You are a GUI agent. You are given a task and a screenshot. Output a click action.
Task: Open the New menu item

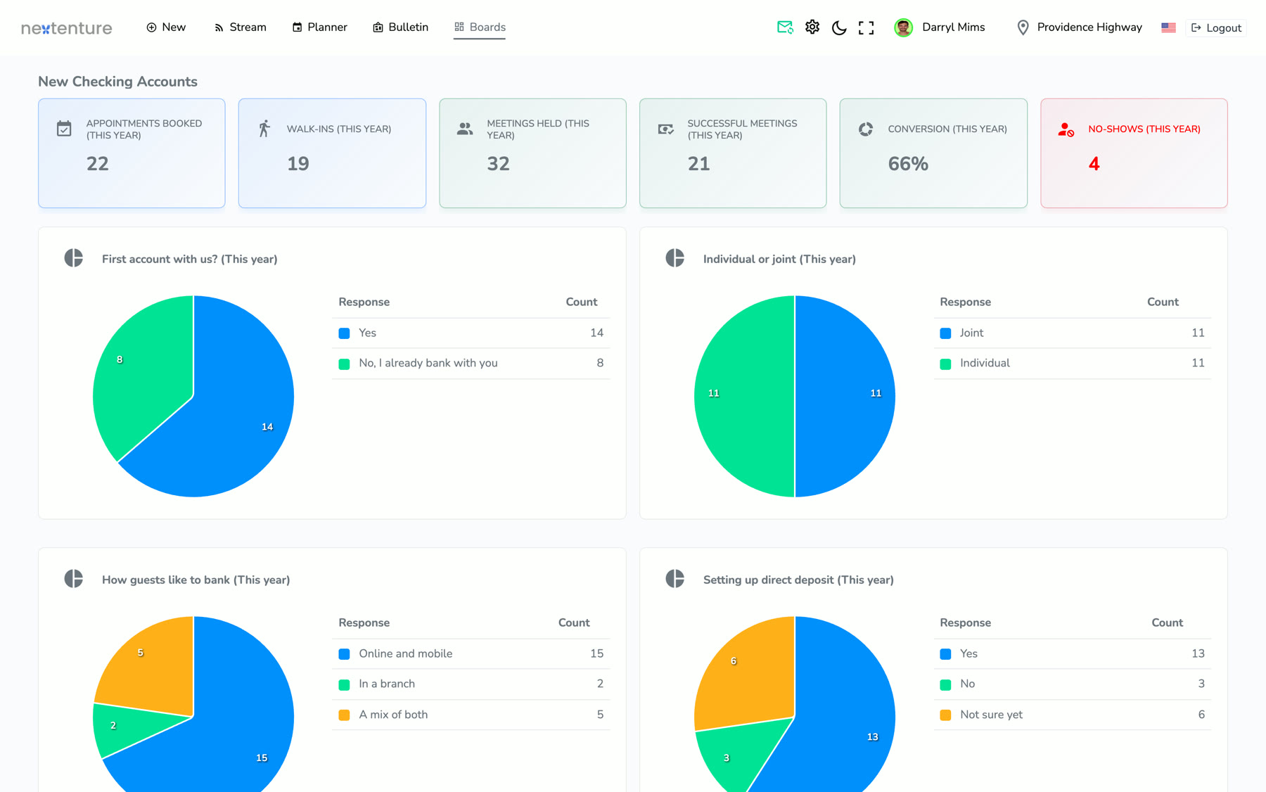166,27
